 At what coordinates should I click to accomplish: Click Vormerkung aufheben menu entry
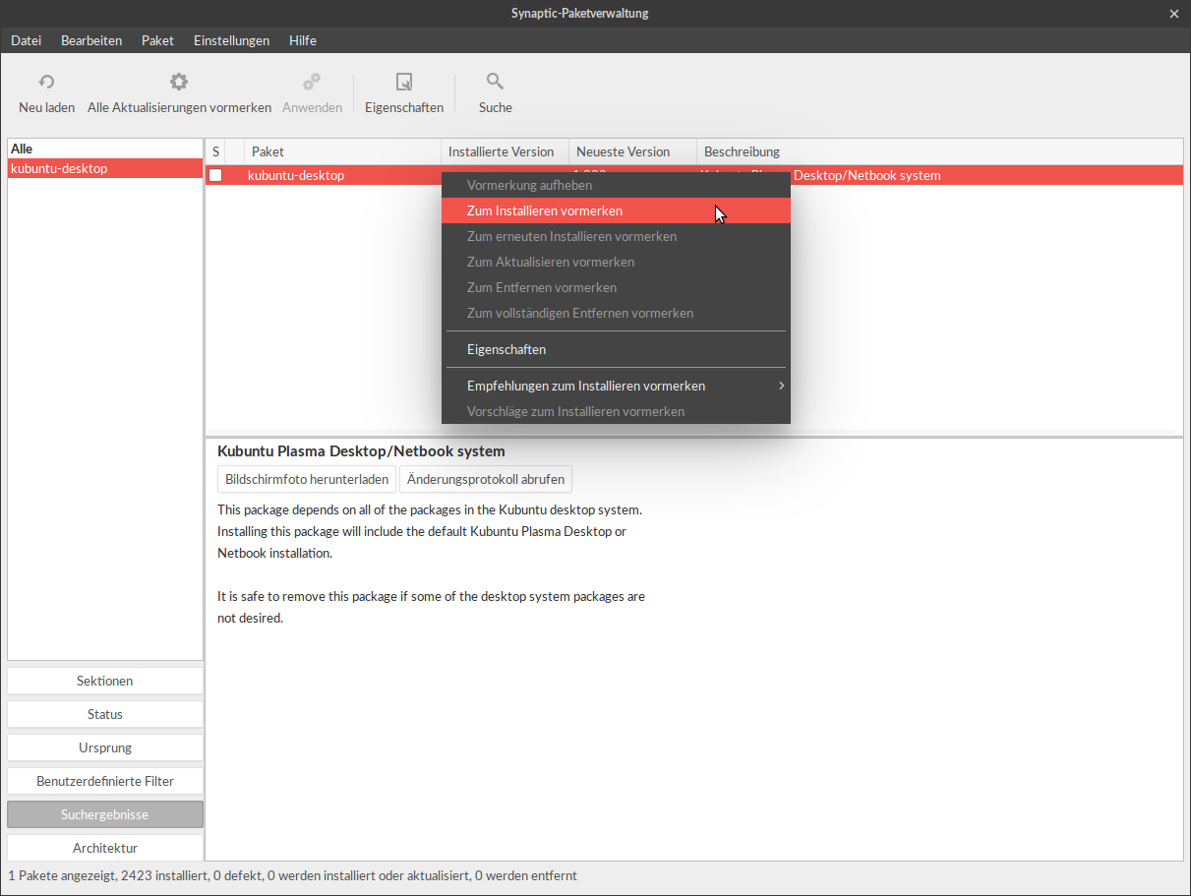coord(616,185)
